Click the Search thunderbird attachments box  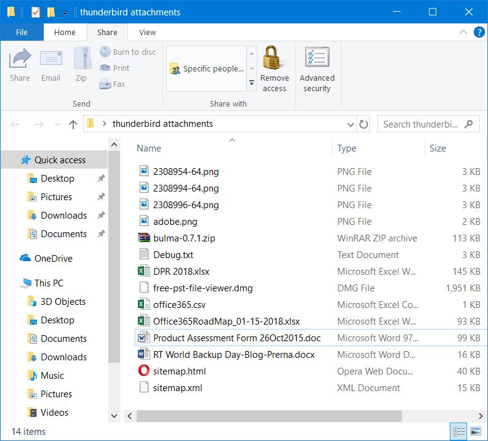click(x=428, y=124)
